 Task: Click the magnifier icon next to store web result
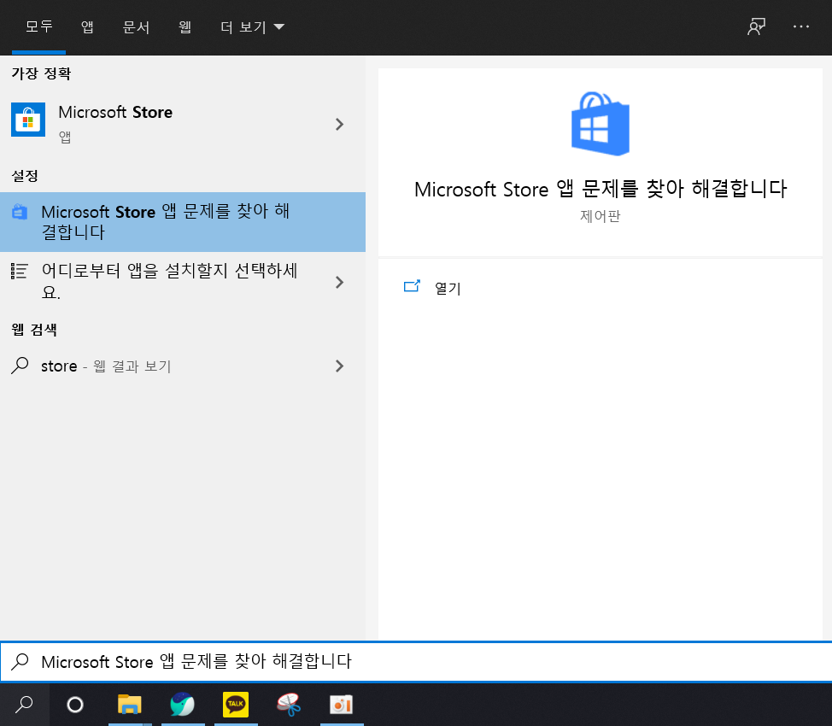coord(20,366)
